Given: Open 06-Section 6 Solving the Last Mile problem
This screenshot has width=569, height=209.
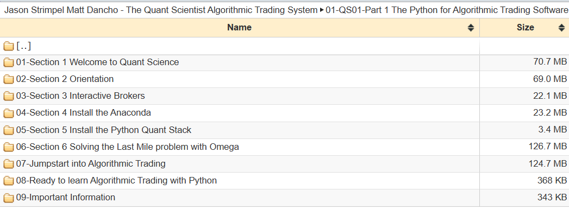Looking at the screenshot, I should [x=127, y=147].
